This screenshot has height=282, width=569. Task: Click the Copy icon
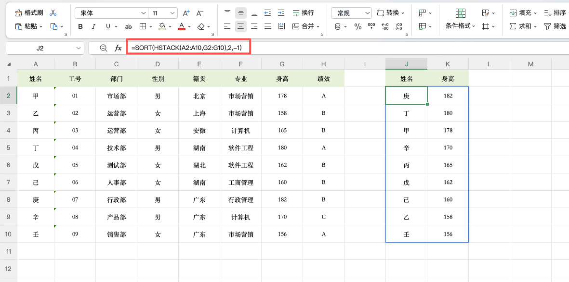(53, 26)
